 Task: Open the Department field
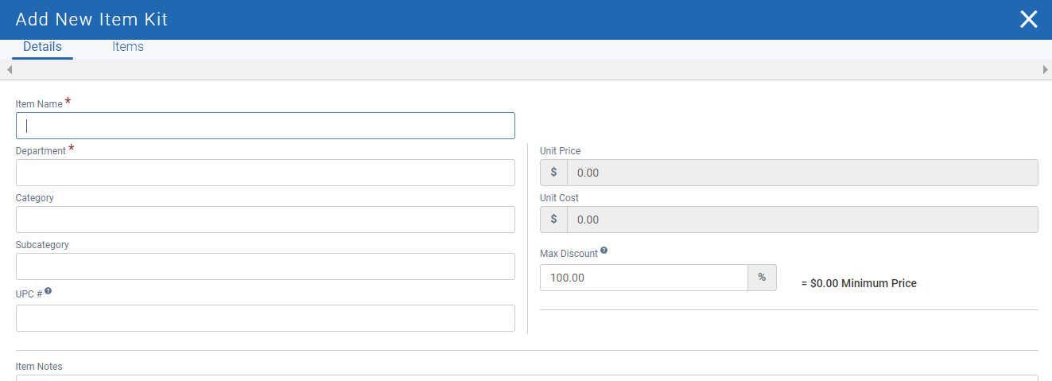click(265, 173)
